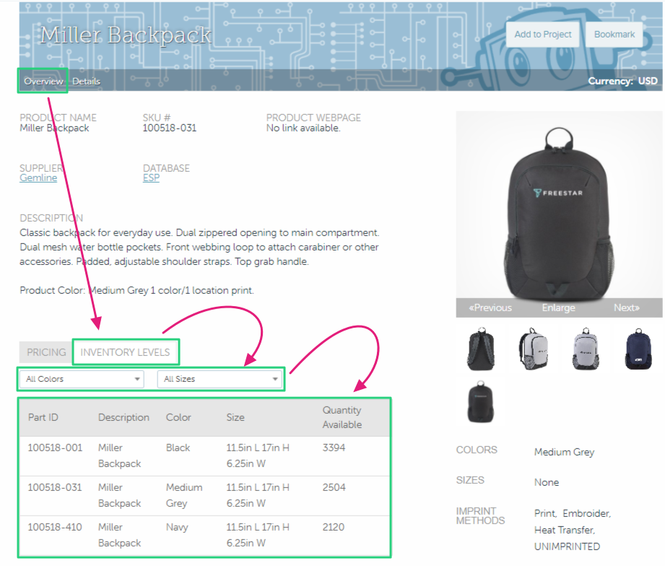Screen dimensions: 665x566
Task: Select the navy backpack thumbnail
Action: pos(638,349)
